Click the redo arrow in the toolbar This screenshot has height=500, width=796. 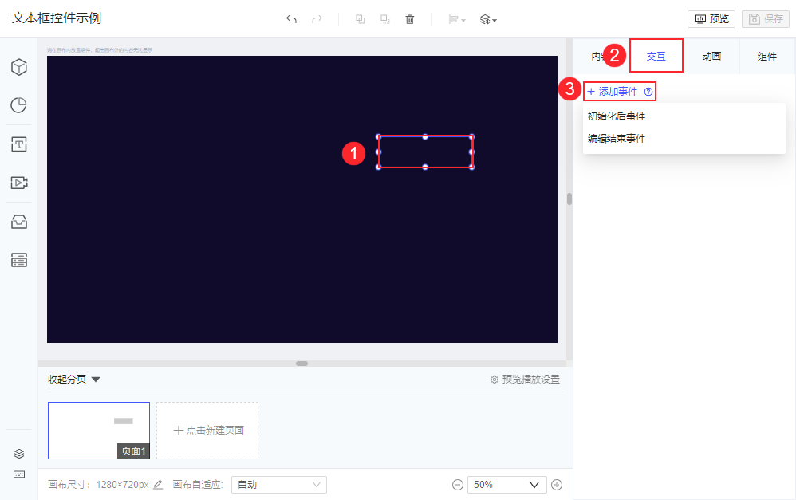tap(317, 19)
